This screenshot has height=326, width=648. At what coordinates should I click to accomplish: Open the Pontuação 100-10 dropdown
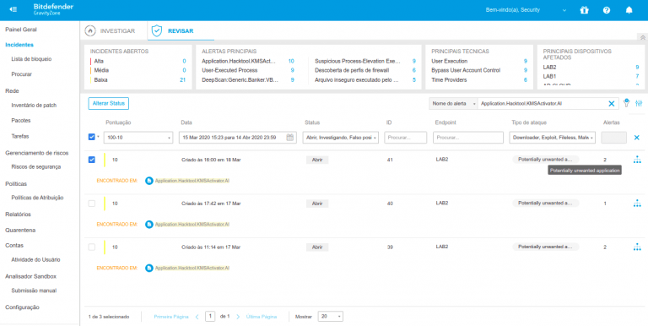[x=138, y=138]
